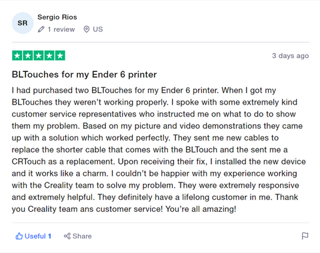Click the second green rating star
This screenshot has width=320, height=253.
coord(28,56)
